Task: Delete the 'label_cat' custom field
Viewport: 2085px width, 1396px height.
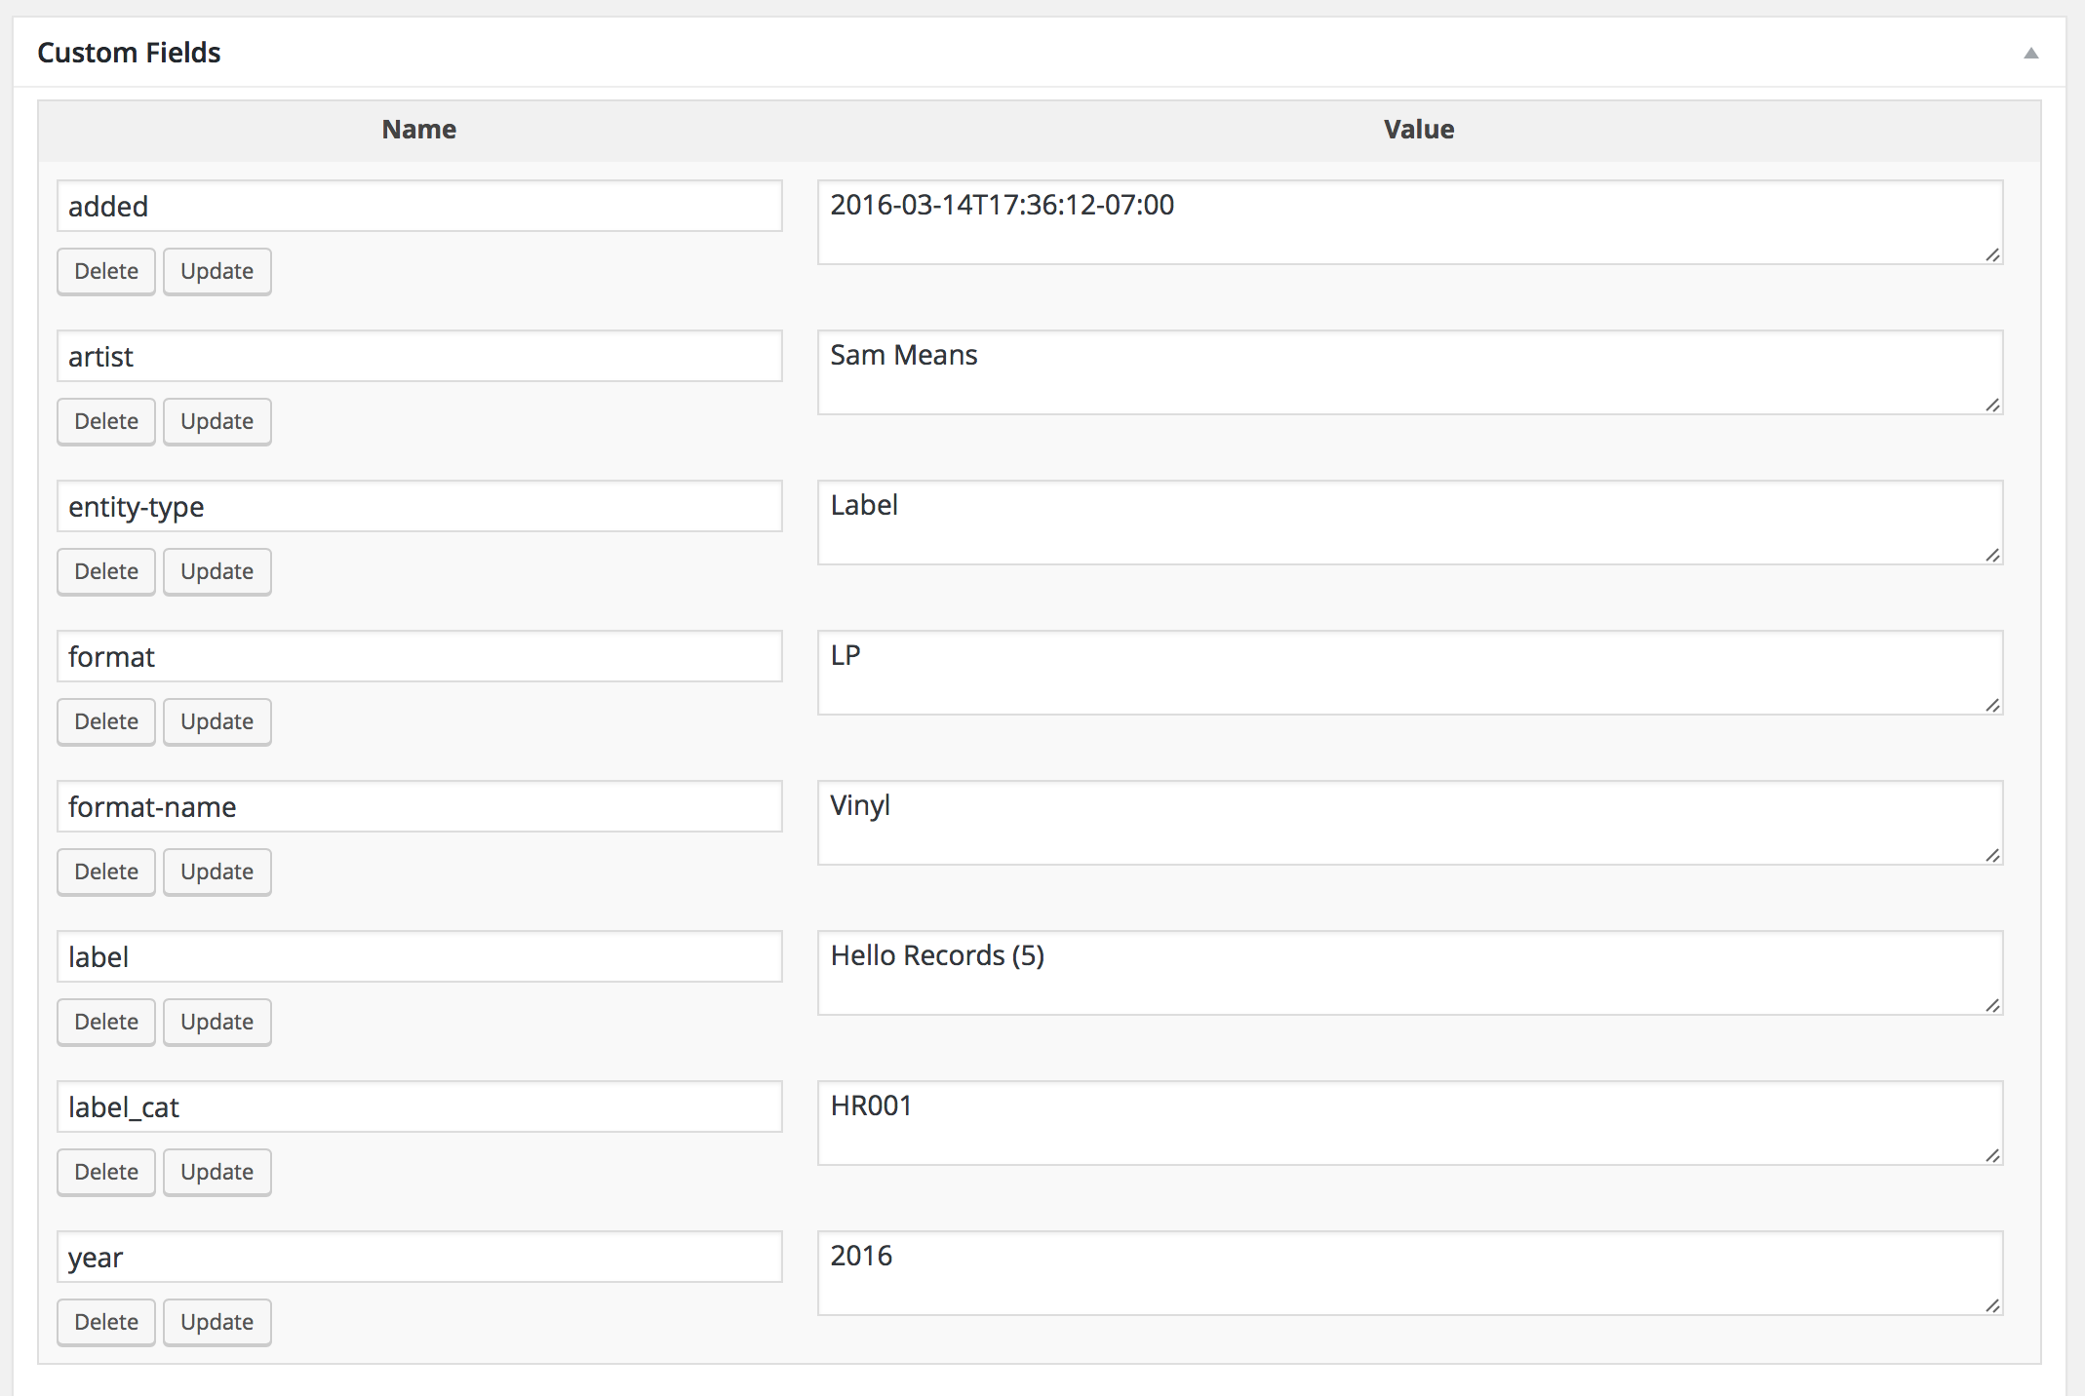Action: pos(106,1172)
